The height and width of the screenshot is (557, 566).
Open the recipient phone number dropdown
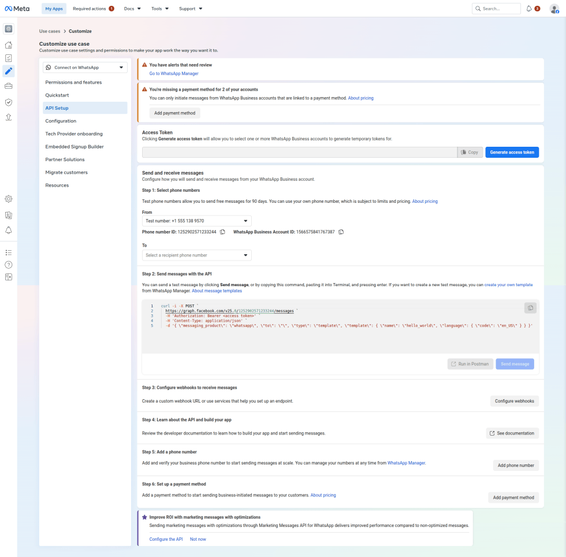pos(196,255)
